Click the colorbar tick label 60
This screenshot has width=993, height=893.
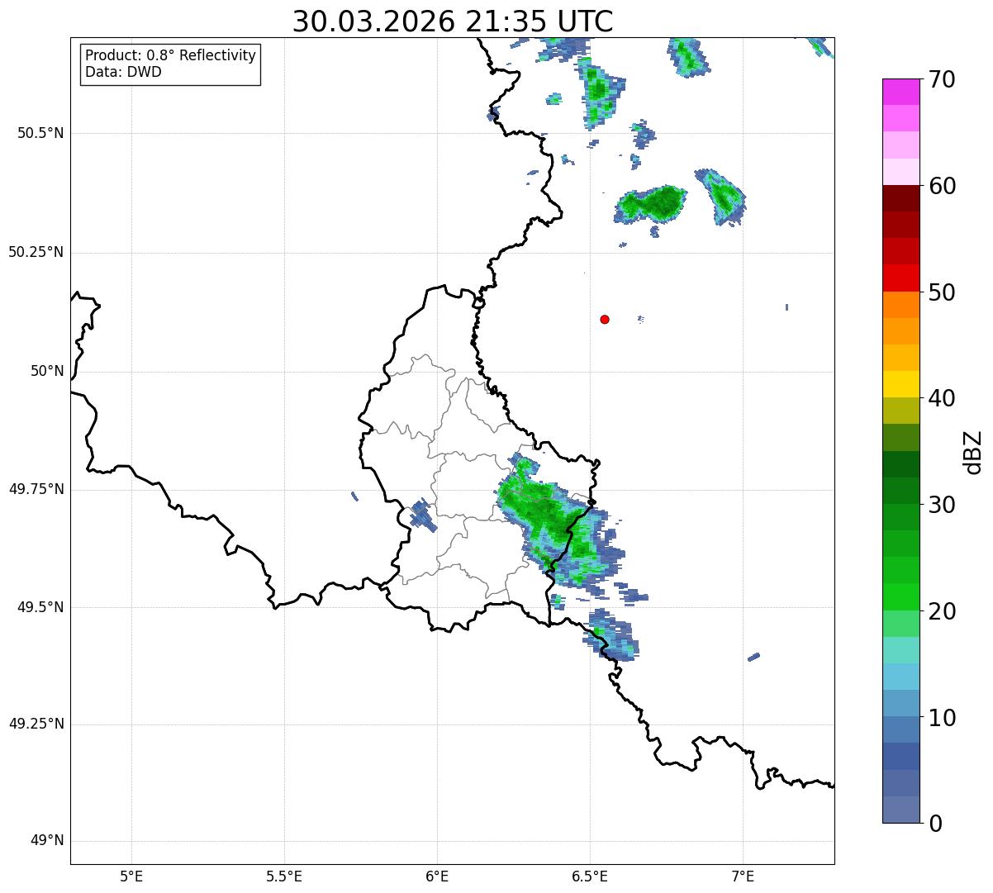click(942, 186)
